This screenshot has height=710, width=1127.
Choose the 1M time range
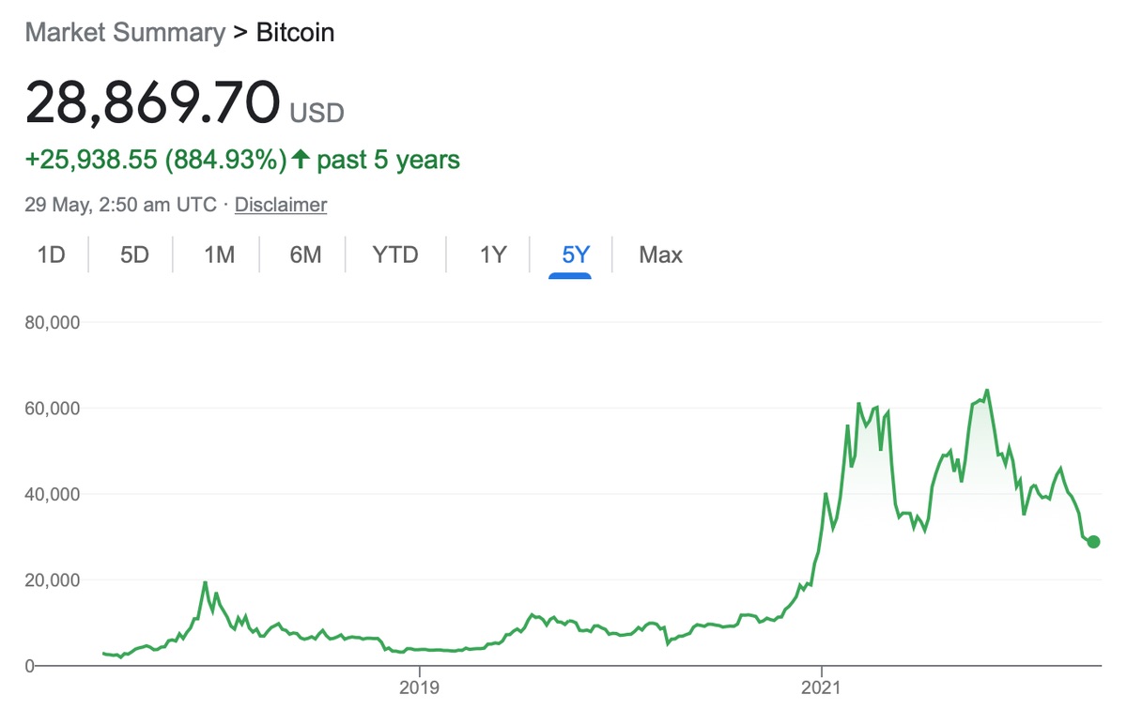tap(219, 255)
